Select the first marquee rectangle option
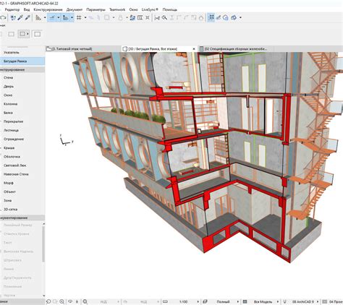Viewport: 343px width, 305px height. pyautogui.click(x=11, y=34)
